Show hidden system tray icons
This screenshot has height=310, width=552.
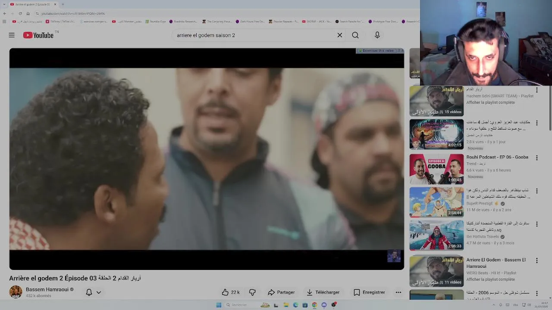[494, 305]
